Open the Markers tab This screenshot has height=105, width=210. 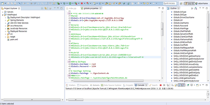tap(71, 85)
